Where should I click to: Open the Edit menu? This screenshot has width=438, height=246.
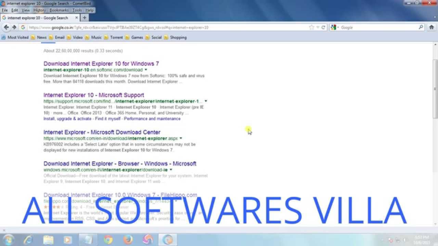click(x=15, y=10)
